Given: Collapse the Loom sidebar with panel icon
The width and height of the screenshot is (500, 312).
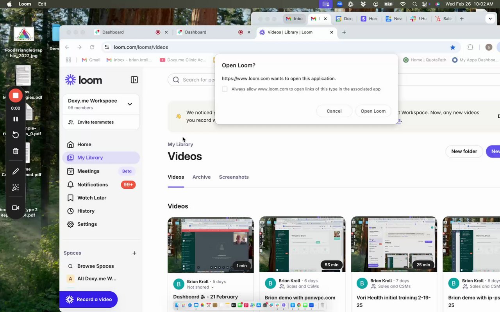Looking at the screenshot, I should pyautogui.click(x=134, y=80).
